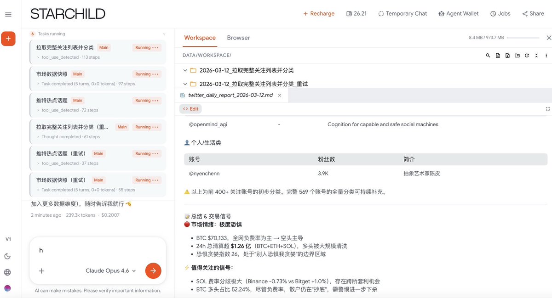Open the hamburger sidebar menu
Viewport: 552px width, 298px height.
tap(8, 14)
